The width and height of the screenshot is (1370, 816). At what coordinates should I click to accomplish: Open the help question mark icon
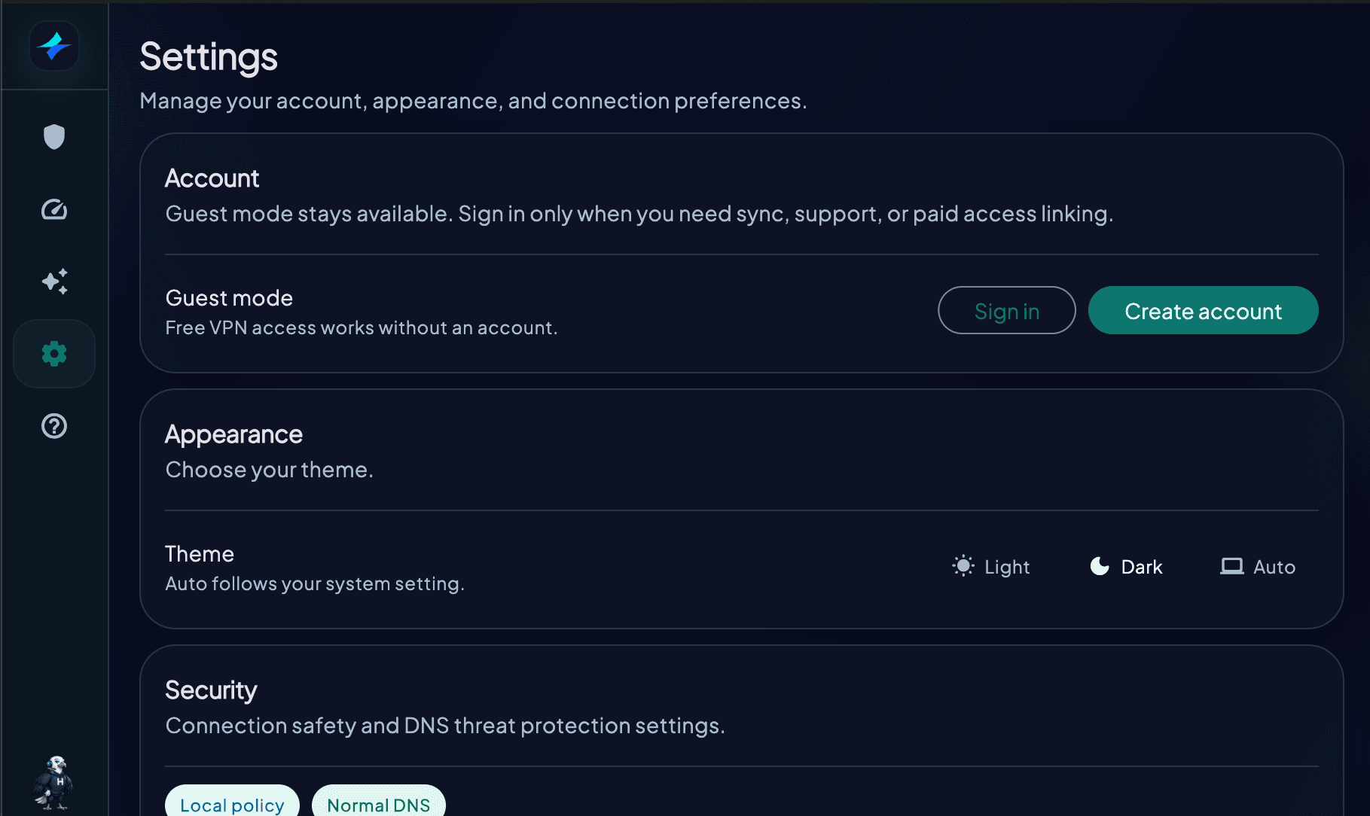54,426
